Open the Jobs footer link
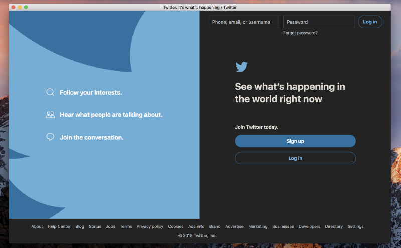The image size is (401, 248). 110,226
